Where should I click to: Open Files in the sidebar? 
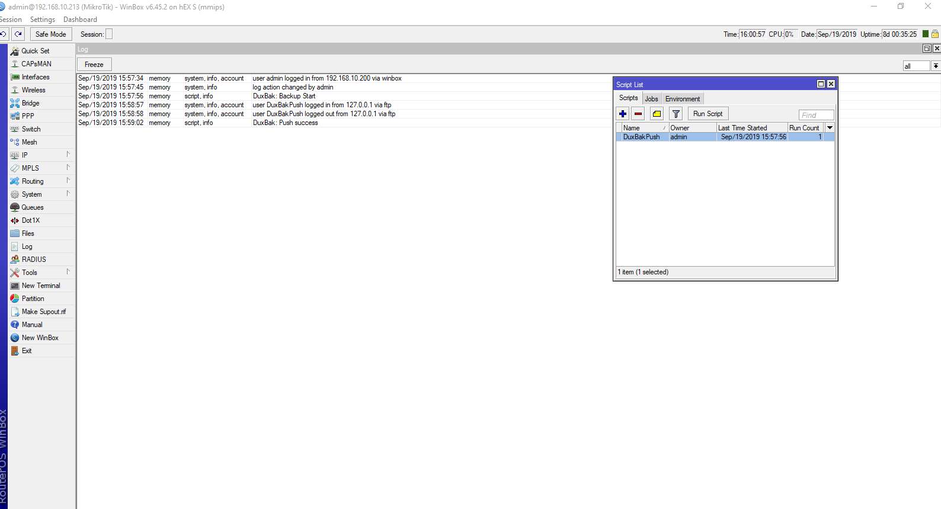point(41,233)
